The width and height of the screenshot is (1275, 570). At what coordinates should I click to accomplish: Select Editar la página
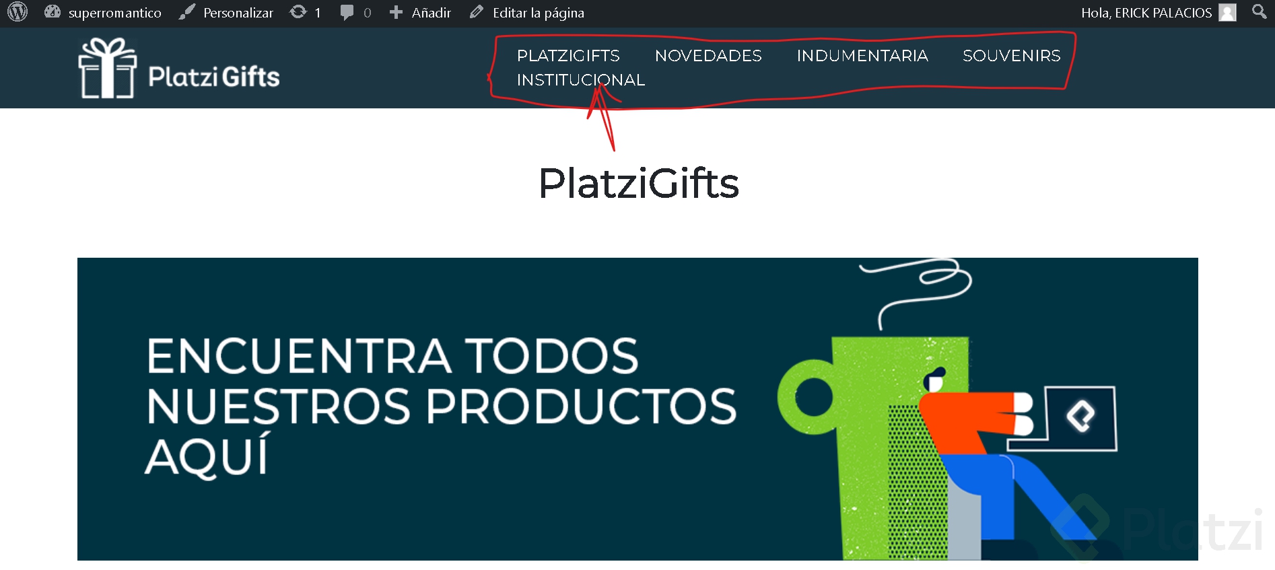[538, 13]
